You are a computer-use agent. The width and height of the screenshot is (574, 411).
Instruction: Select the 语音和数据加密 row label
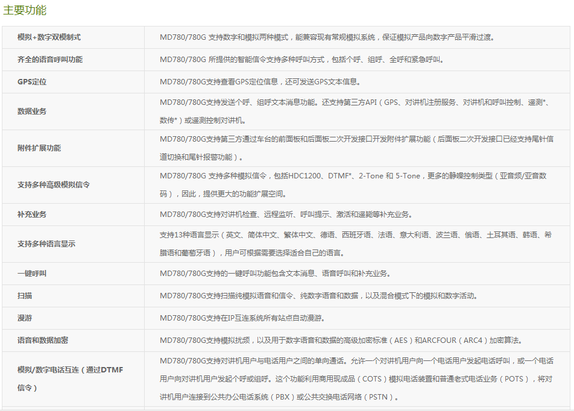[42, 340]
